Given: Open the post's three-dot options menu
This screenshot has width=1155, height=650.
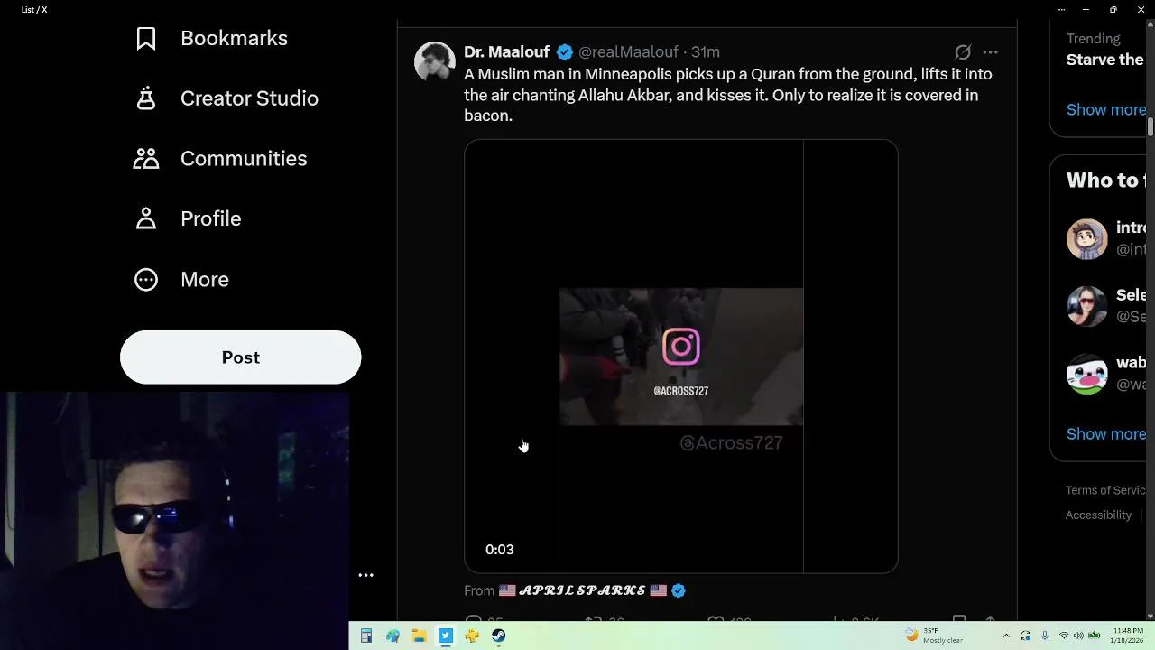Looking at the screenshot, I should [x=990, y=52].
